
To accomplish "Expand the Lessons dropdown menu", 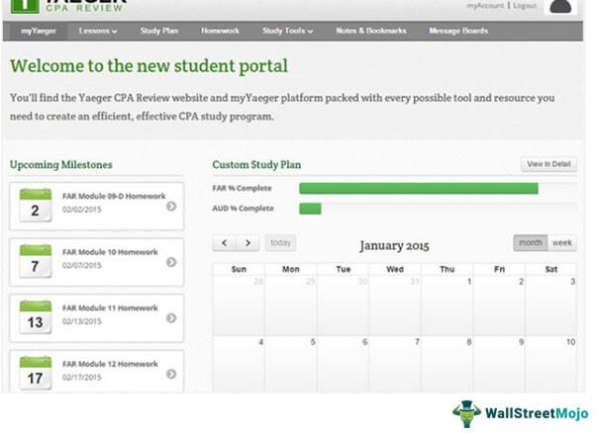I will [98, 31].
